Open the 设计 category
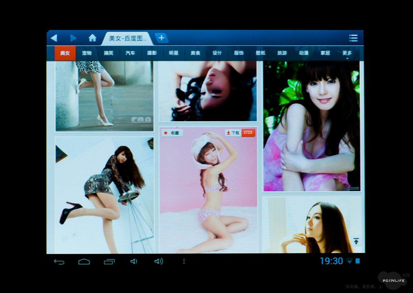The image size is (413, 293). click(x=217, y=53)
